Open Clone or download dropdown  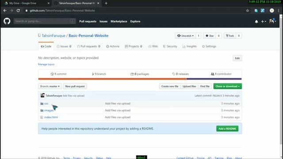tap(228, 87)
